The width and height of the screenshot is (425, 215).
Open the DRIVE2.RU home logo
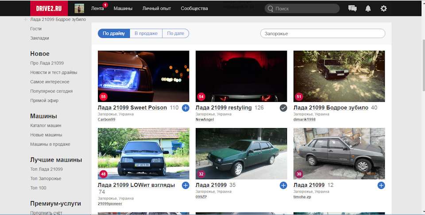click(x=49, y=8)
